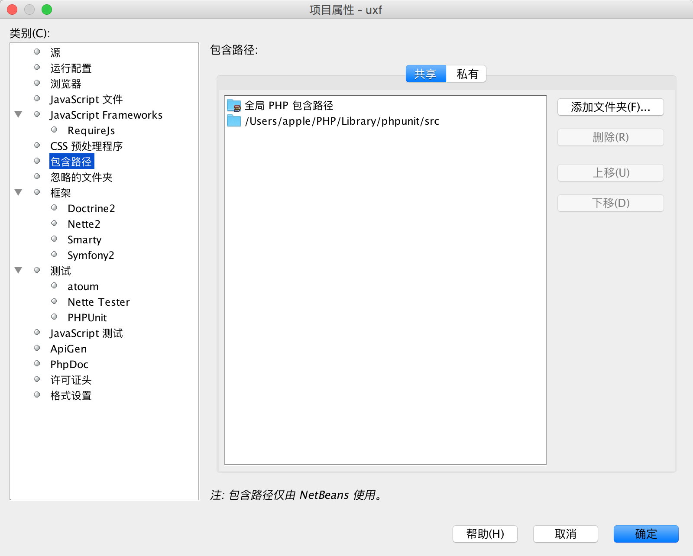Click the bullet icon beside 格式设置
The image size is (693, 556).
37,394
